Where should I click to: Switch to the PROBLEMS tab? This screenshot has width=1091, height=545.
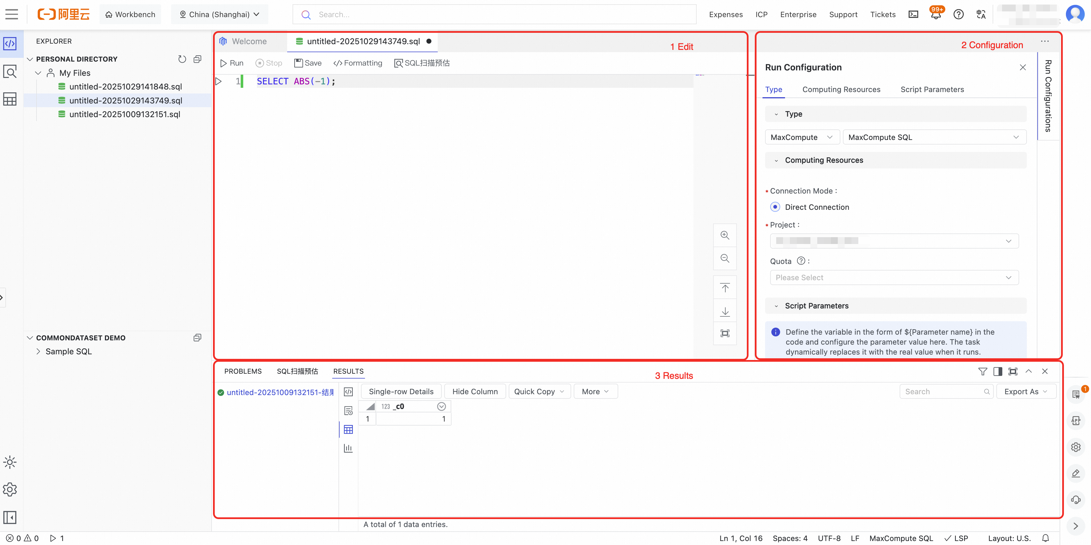click(243, 371)
